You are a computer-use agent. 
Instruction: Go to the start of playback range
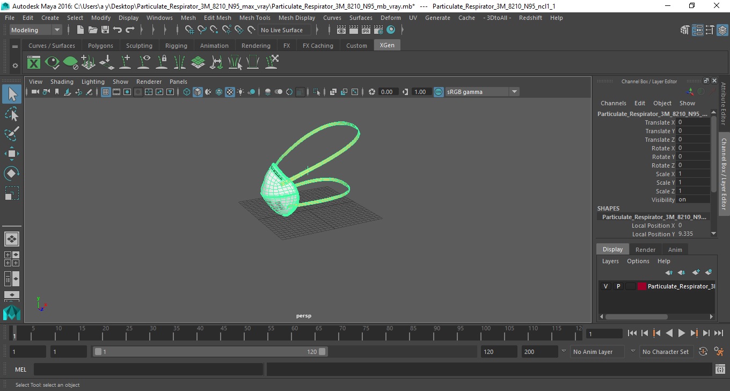click(x=632, y=333)
